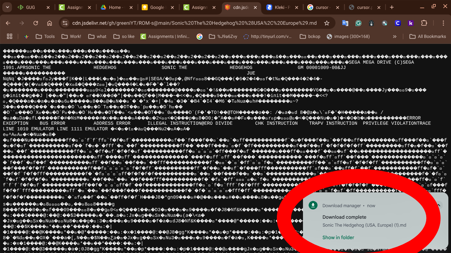Open the Tools bookmarks folder
This screenshot has height=253, width=451.
(45, 36)
